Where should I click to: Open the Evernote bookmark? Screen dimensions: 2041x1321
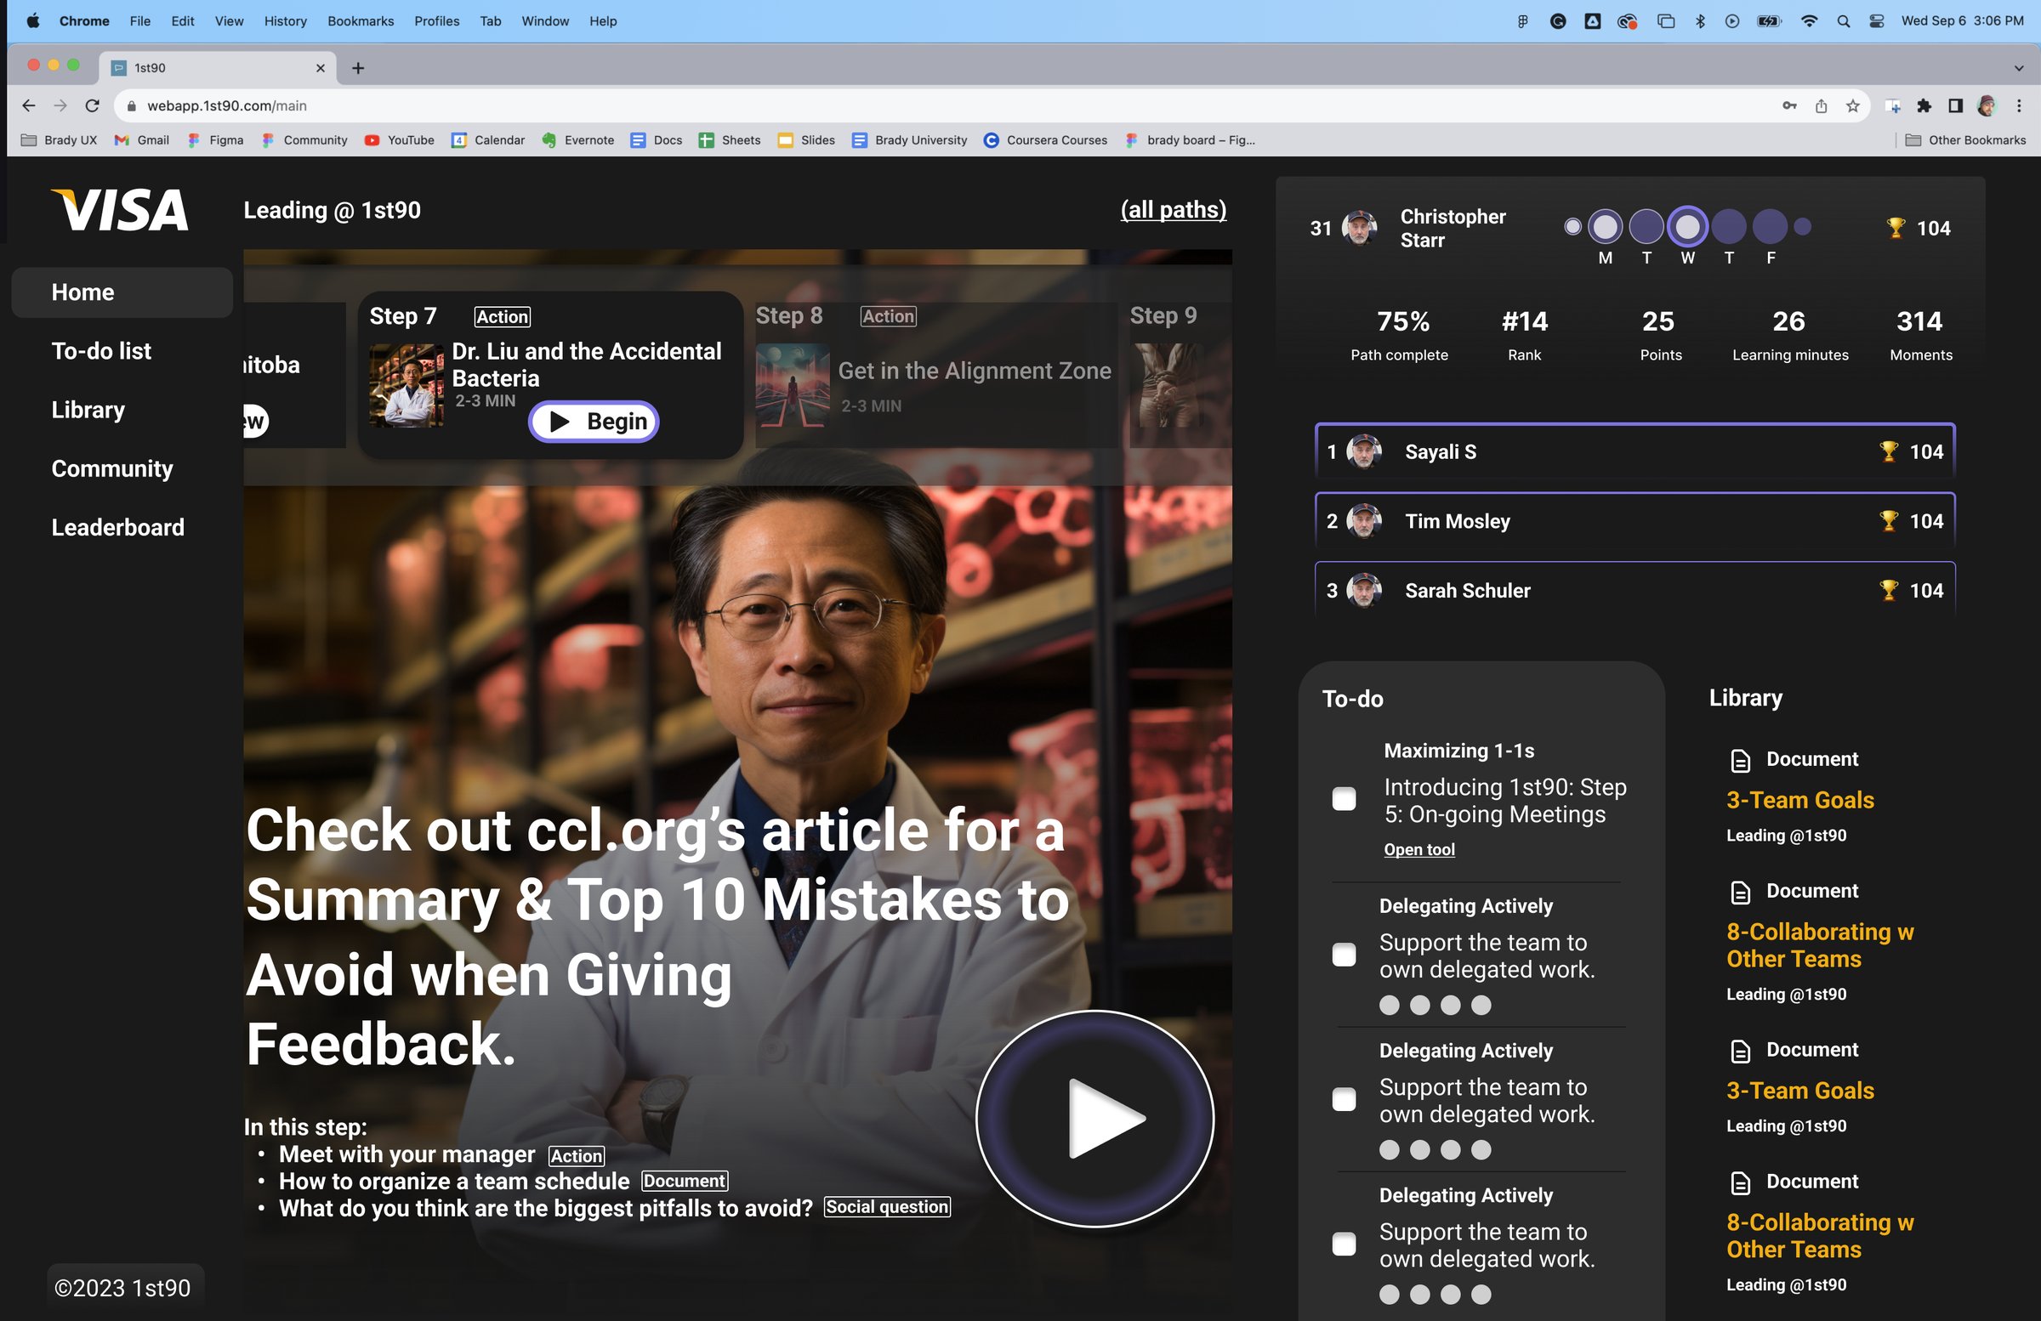pyautogui.click(x=577, y=139)
